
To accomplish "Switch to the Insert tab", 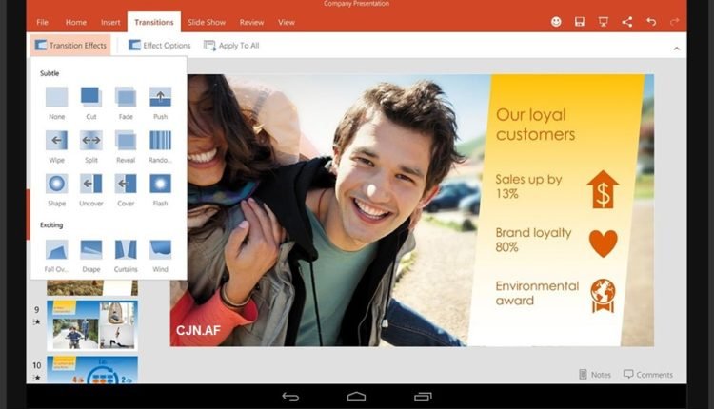I will [110, 22].
